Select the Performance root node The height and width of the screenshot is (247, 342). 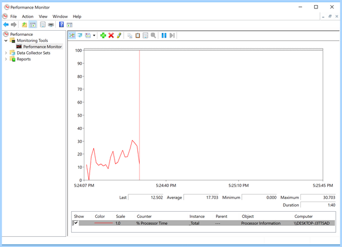[x=22, y=34]
